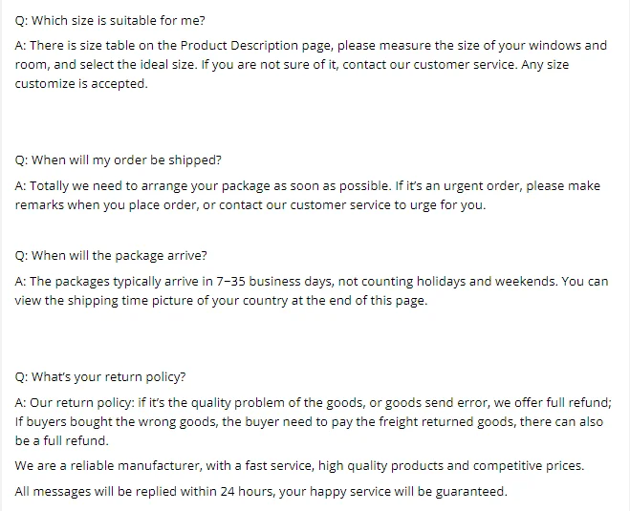This screenshot has width=630, height=511.
Task: Click 'If buyers bought the wrong goods' line
Action: coord(309,422)
